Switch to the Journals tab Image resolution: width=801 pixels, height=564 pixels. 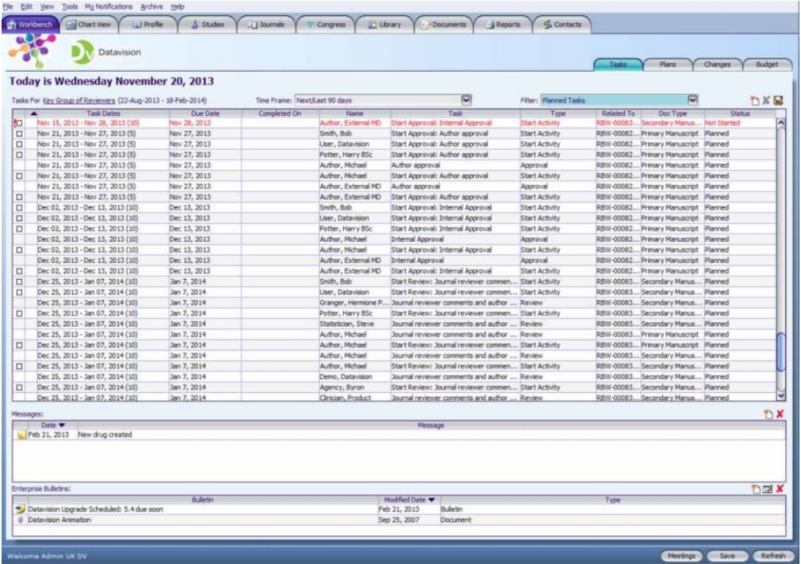pyautogui.click(x=266, y=24)
